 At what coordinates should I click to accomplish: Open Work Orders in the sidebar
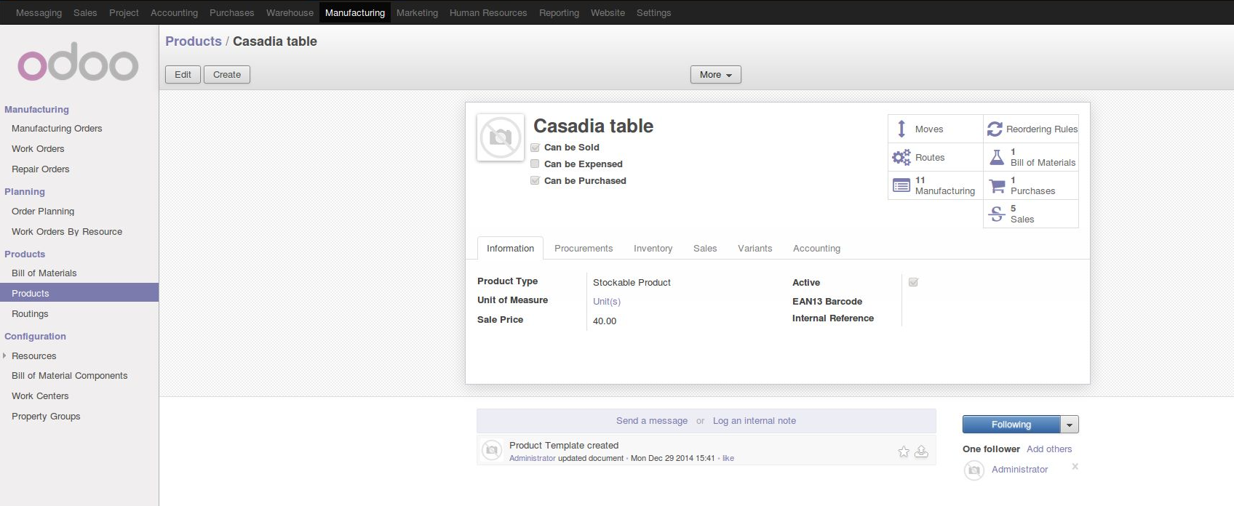pos(38,149)
